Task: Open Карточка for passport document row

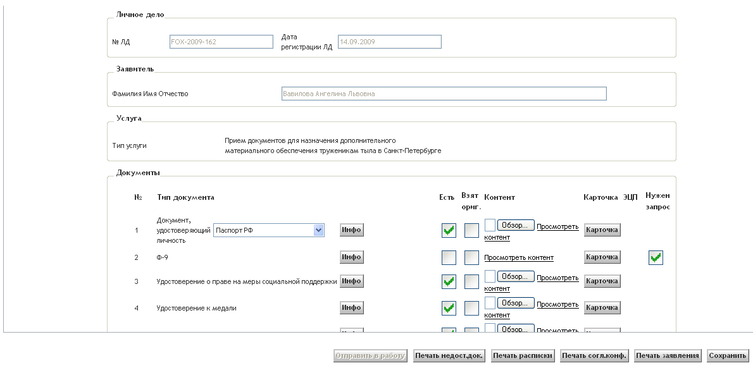Action: click(x=602, y=230)
